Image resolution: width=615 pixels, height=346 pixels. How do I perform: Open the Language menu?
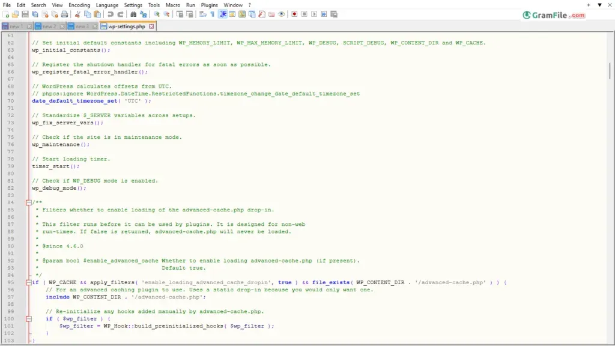pyautogui.click(x=107, y=5)
